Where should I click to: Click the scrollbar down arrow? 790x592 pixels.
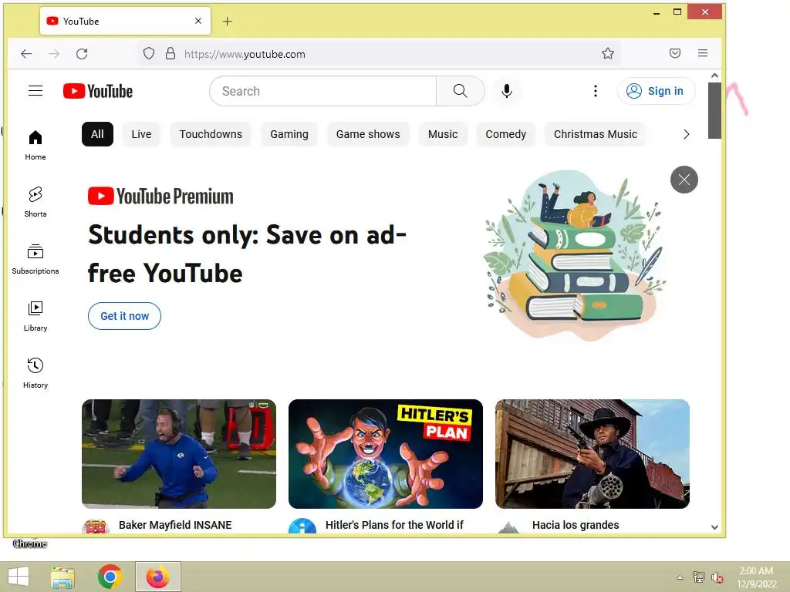714,527
